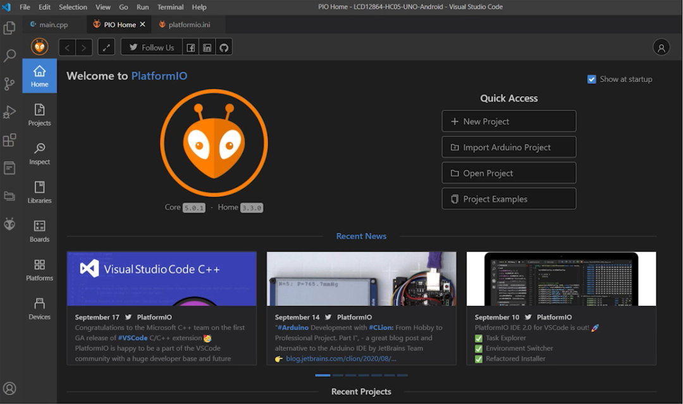Open PlatformIO alien icon in activity bar

click(9, 224)
